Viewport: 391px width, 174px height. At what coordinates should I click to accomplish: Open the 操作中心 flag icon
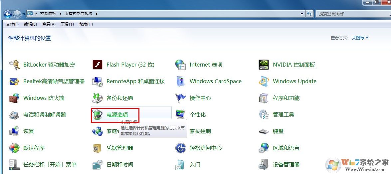point(181,98)
